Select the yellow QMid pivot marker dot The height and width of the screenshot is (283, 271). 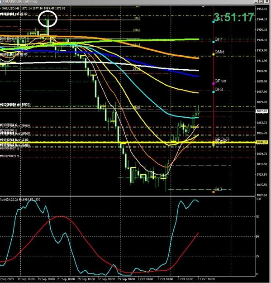(214, 54)
